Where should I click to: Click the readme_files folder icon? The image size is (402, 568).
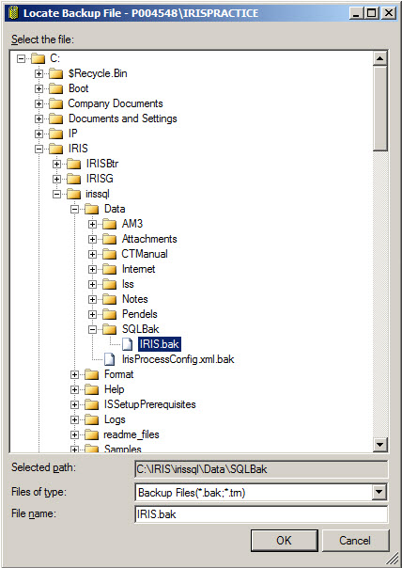tap(91, 434)
